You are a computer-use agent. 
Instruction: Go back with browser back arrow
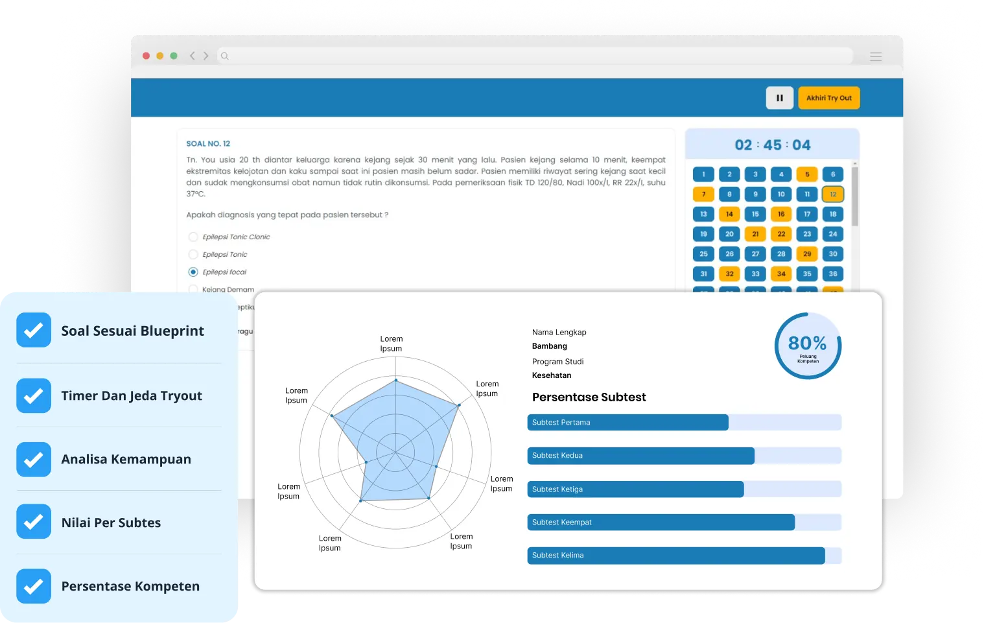[x=193, y=56]
